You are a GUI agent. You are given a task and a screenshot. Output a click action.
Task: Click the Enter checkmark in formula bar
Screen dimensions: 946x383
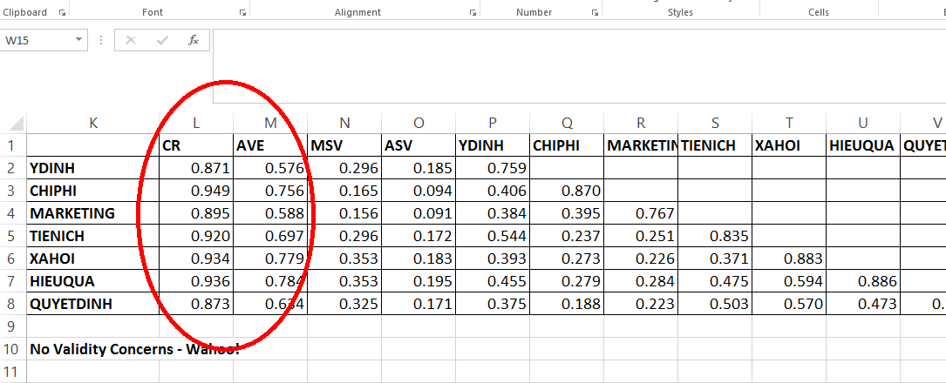161,40
